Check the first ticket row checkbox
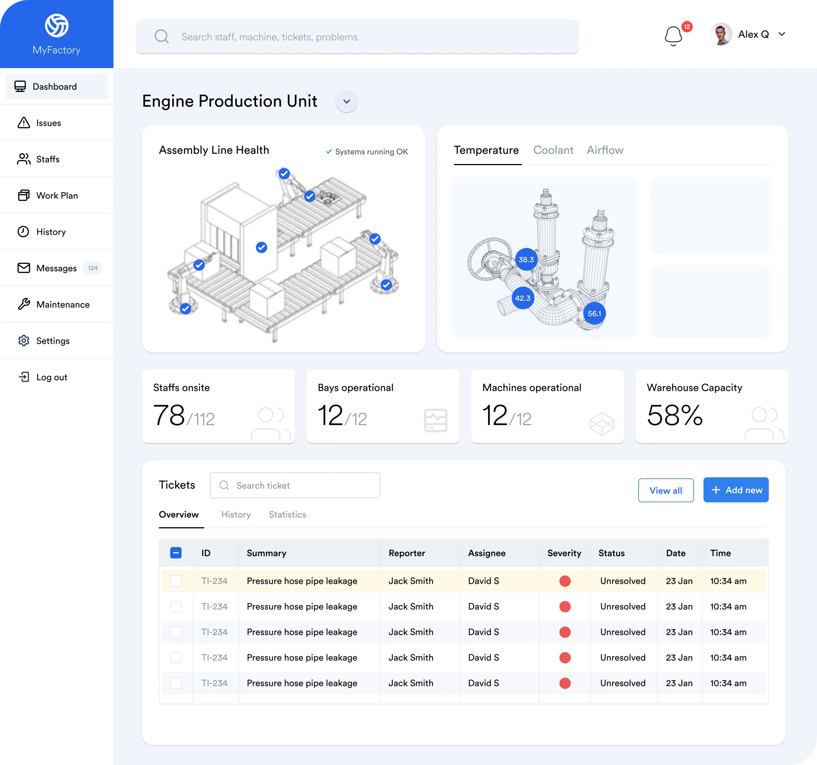This screenshot has height=765, width=817. point(176,581)
